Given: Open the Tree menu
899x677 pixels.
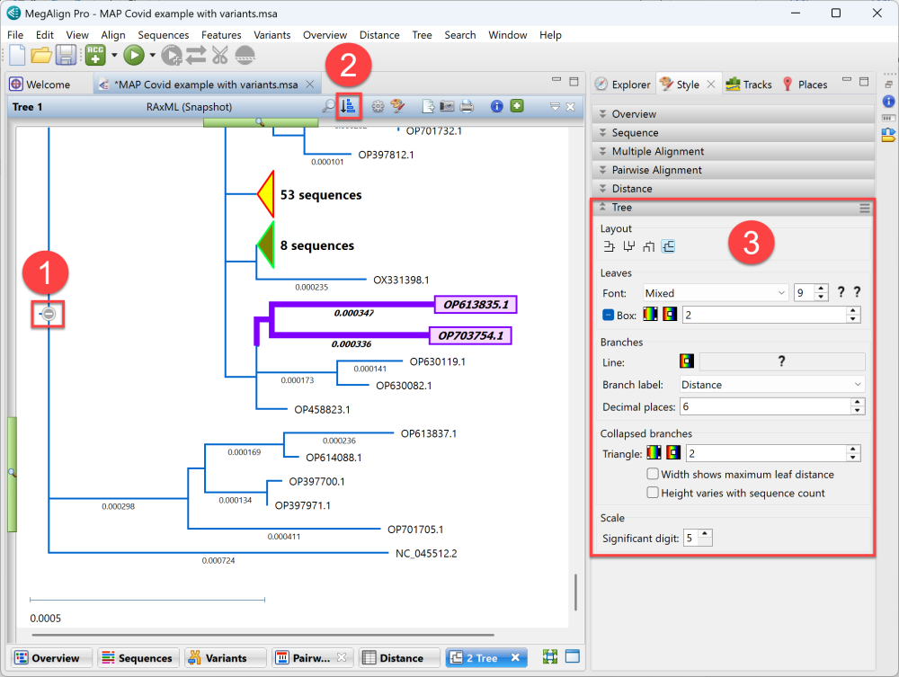Looking at the screenshot, I should click(422, 35).
